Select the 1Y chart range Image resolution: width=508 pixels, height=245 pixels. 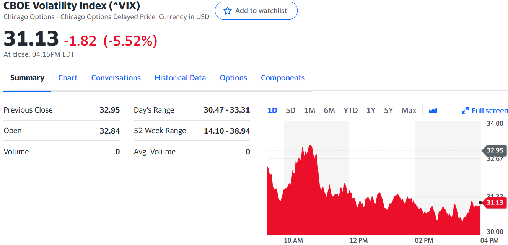click(x=371, y=110)
